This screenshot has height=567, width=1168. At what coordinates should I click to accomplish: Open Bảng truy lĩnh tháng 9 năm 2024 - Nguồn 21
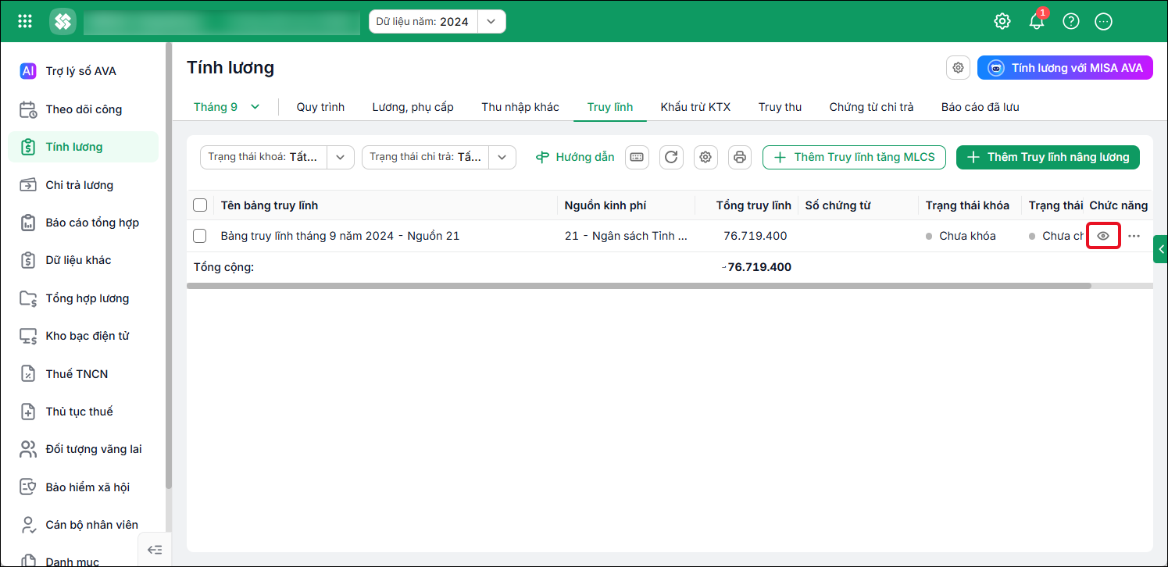340,236
